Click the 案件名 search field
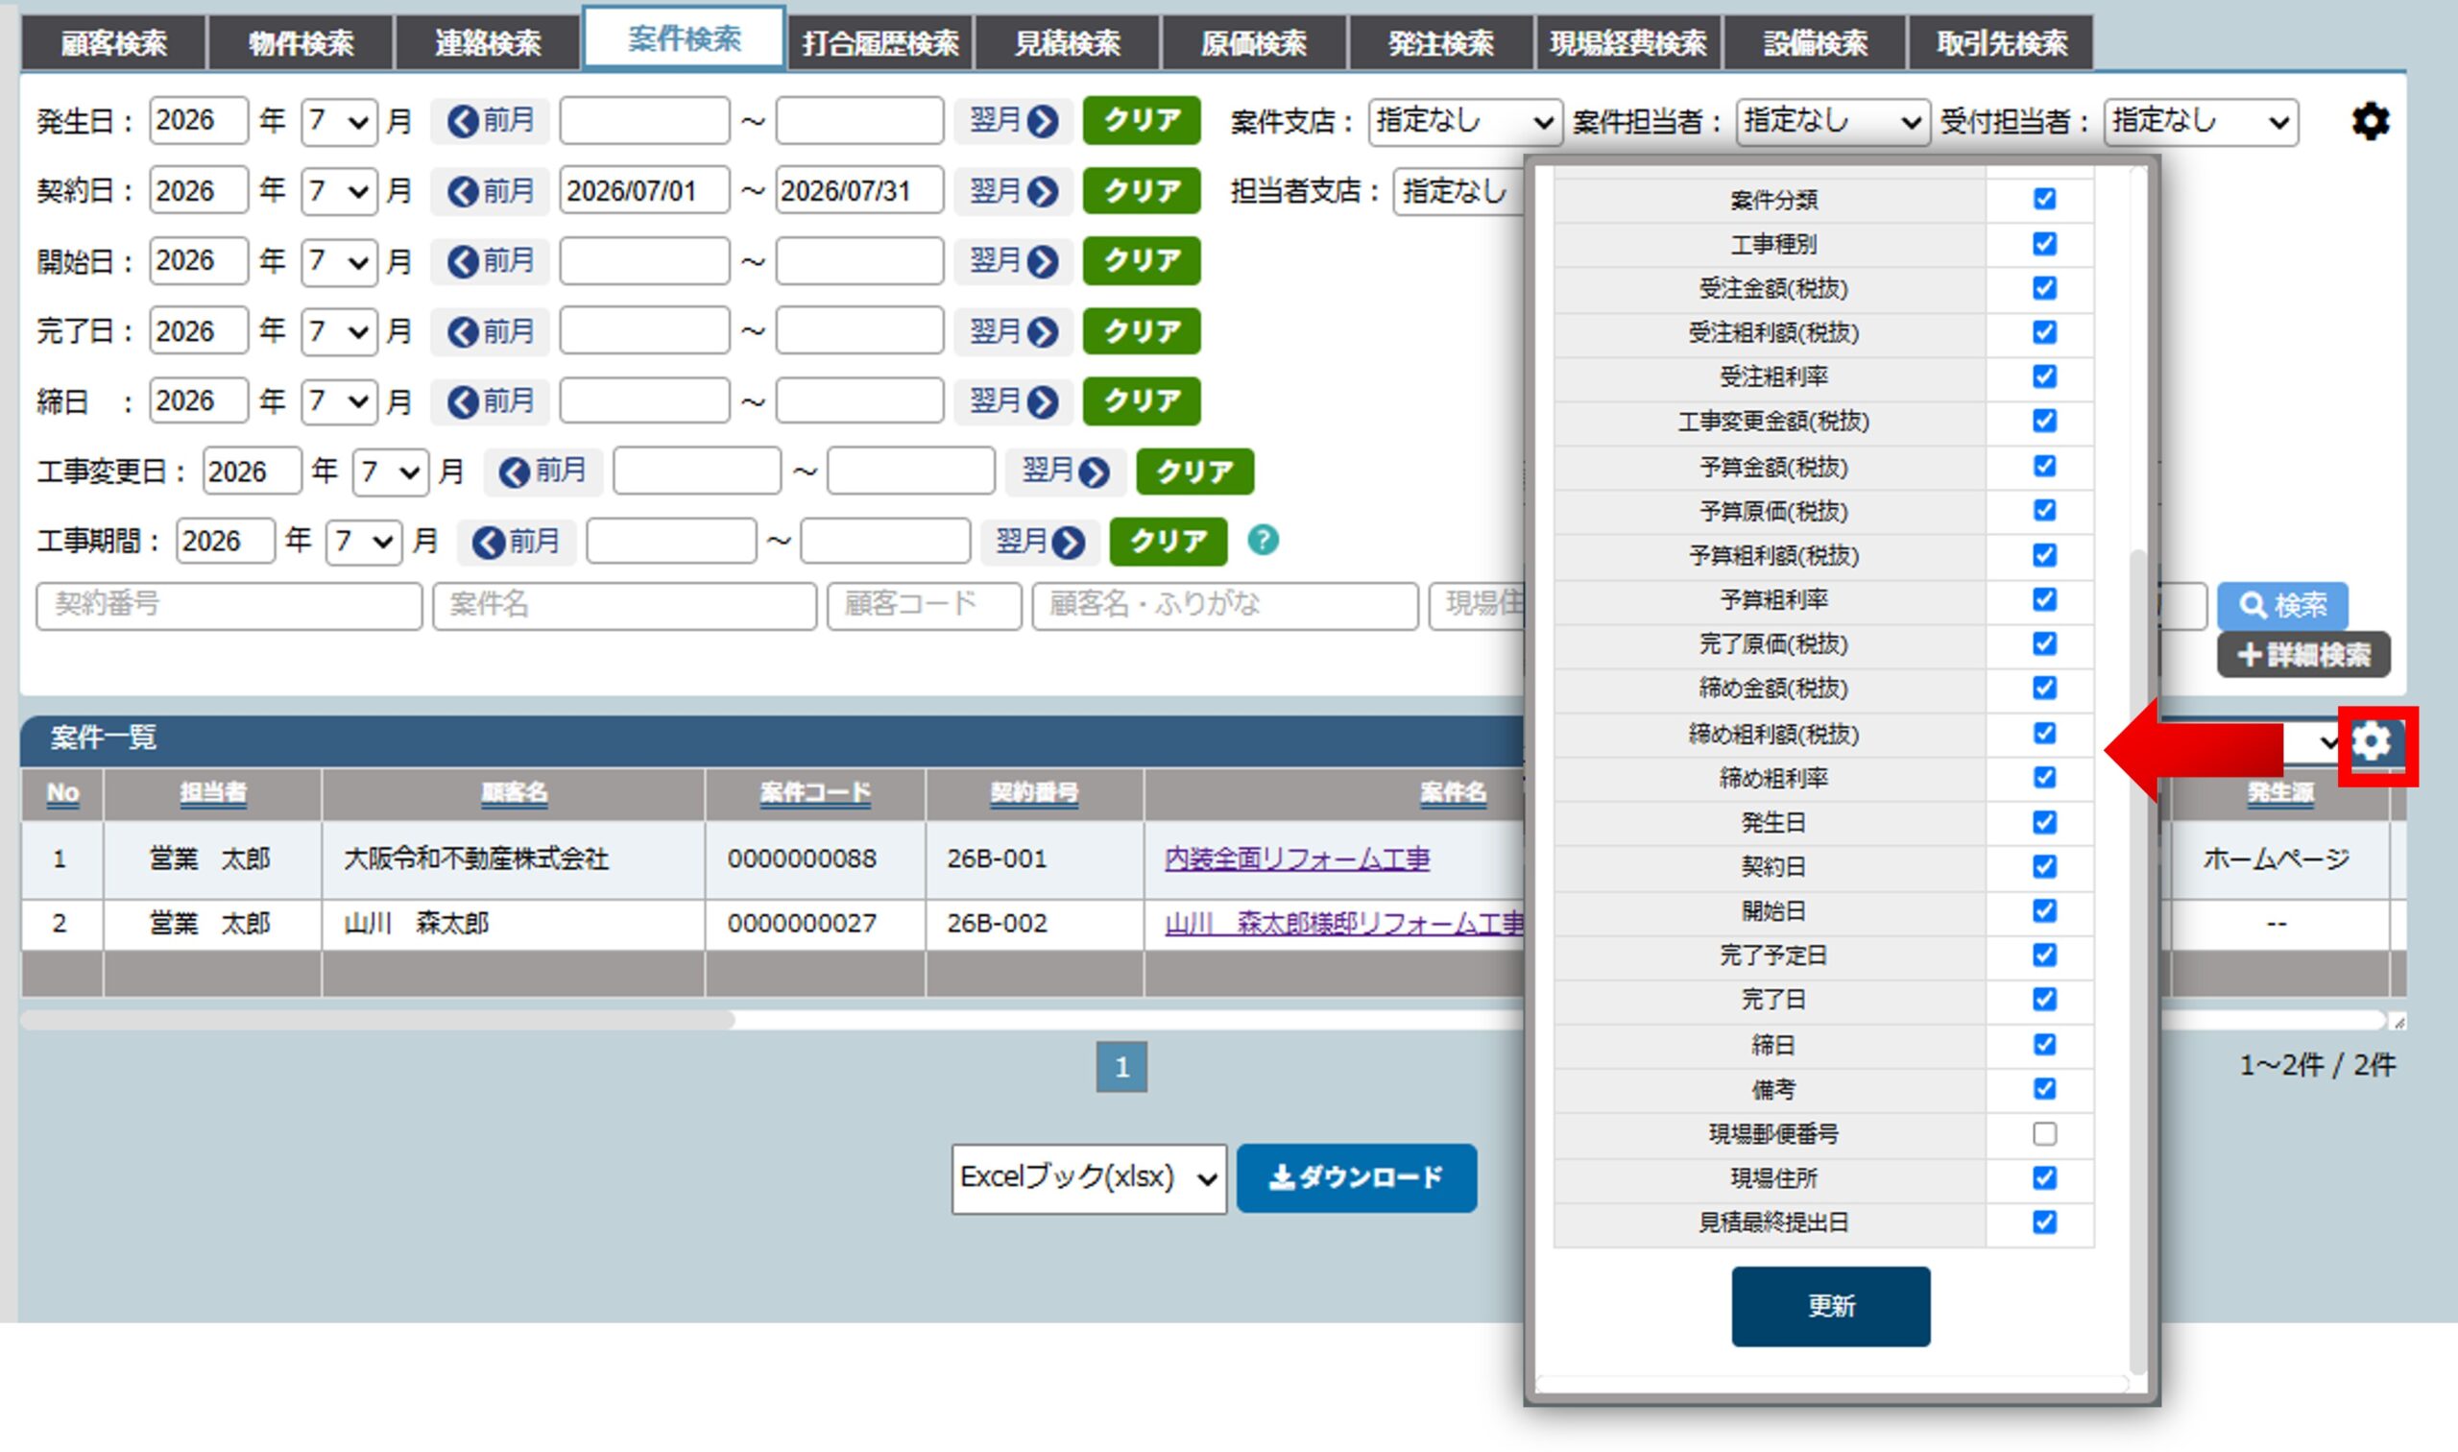This screenshot has width=2458, height=1452. point(624,606)
